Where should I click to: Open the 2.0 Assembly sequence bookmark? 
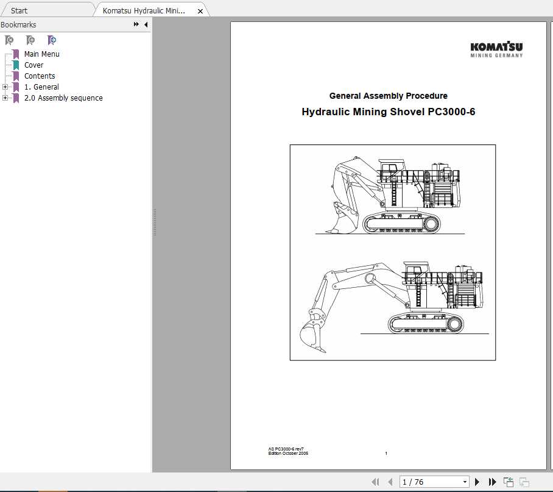click(x=63, y=98)
